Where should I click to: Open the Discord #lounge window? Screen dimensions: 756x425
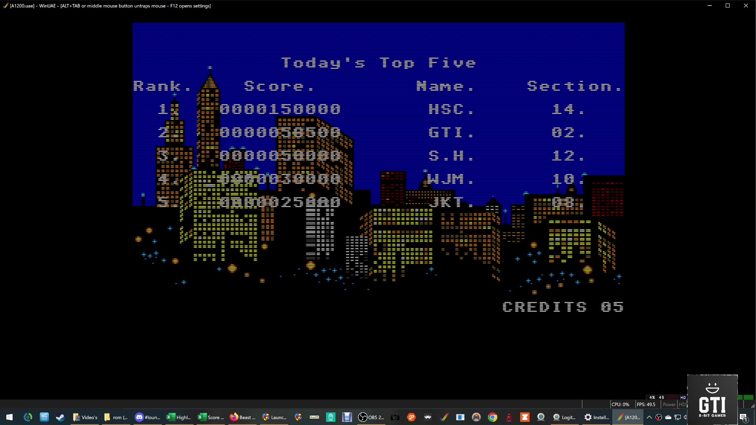tap(148, 417)
